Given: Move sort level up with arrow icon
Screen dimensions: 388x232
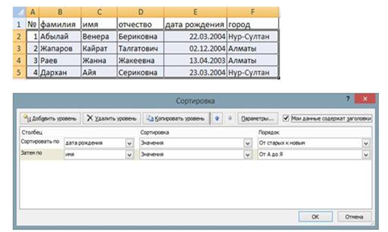Looking at the screenshot, I should point(217,119).
